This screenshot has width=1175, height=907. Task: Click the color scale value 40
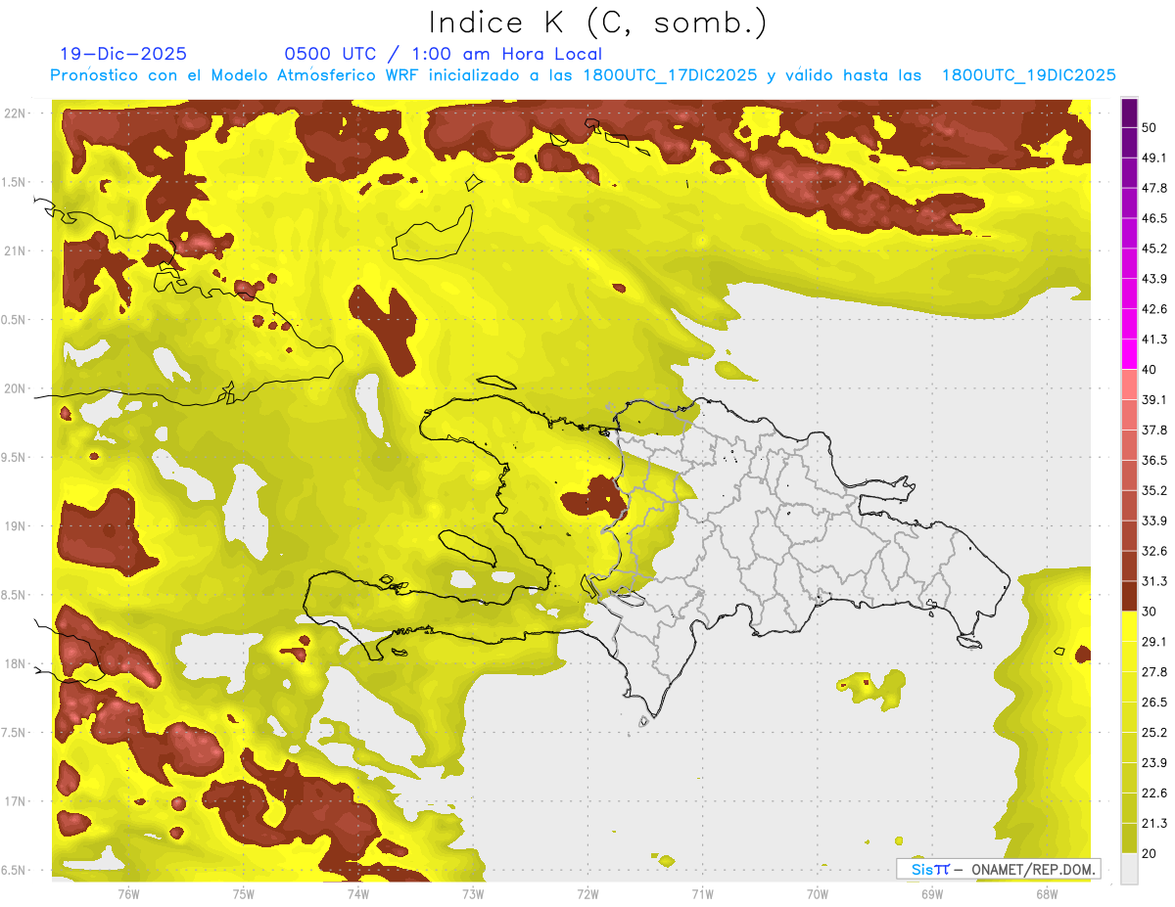1149,370
